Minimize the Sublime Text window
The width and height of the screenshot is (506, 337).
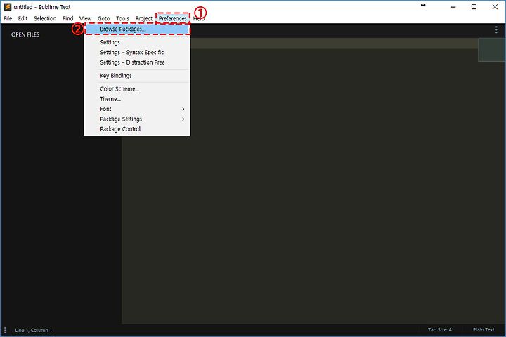point(453,7)
